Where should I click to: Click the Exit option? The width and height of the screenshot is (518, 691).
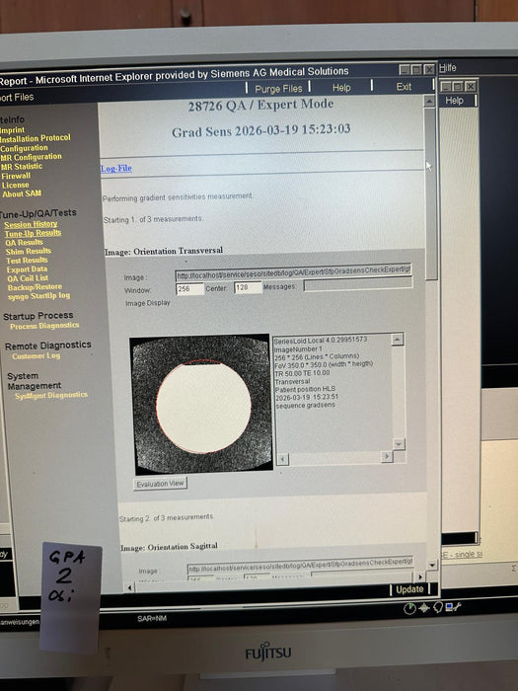click(404, 87)
